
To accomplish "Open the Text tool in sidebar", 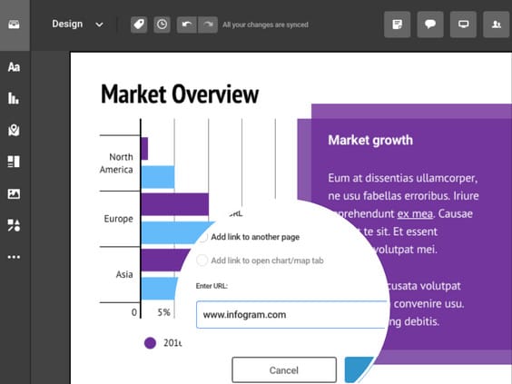I will click(x=14, y=67).
